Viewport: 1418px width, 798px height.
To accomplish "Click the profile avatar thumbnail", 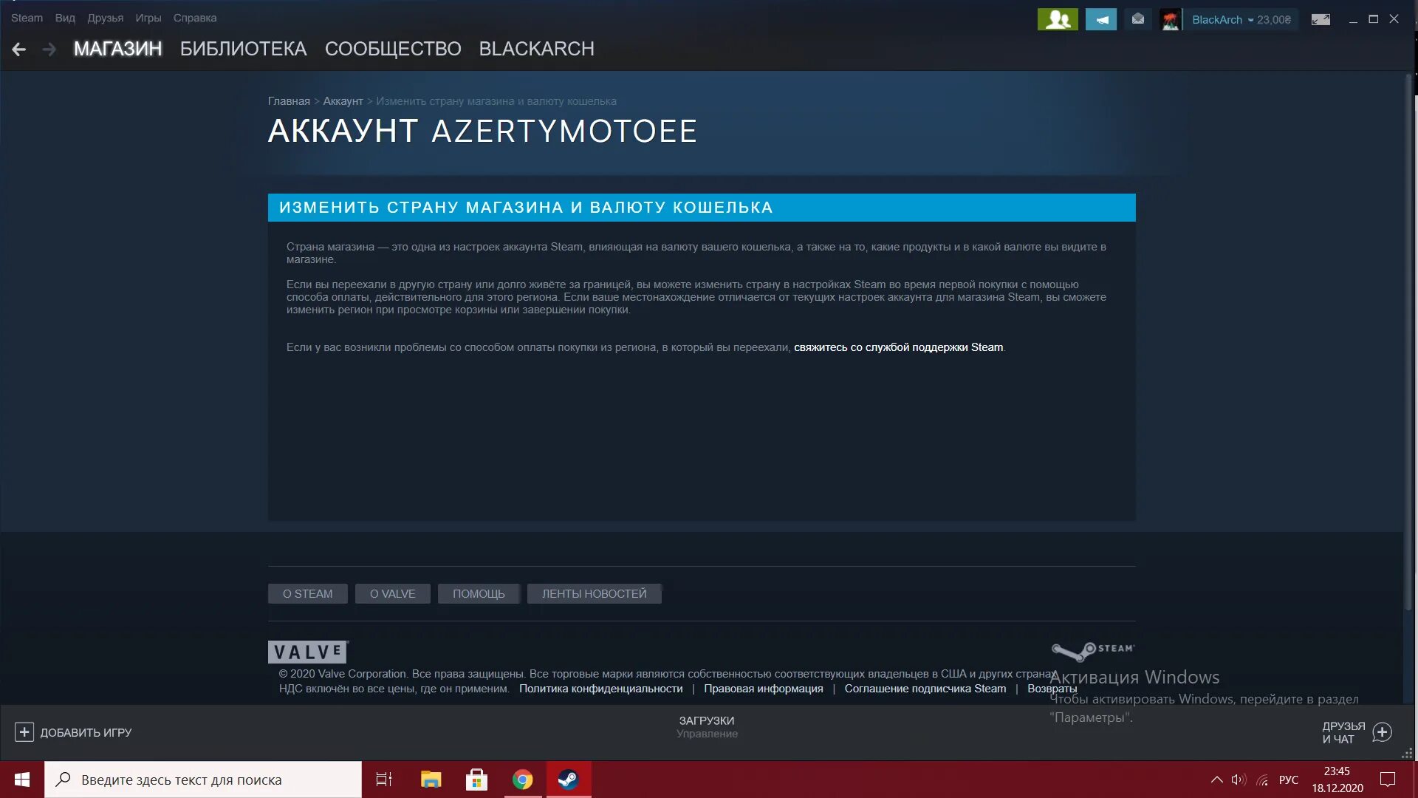I will [x=1170, y=20].
